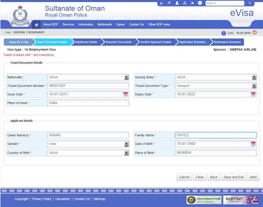The height and width of the screenshot is (207, 263).
Task: Open the Services menu
Action: click(68, 25)
